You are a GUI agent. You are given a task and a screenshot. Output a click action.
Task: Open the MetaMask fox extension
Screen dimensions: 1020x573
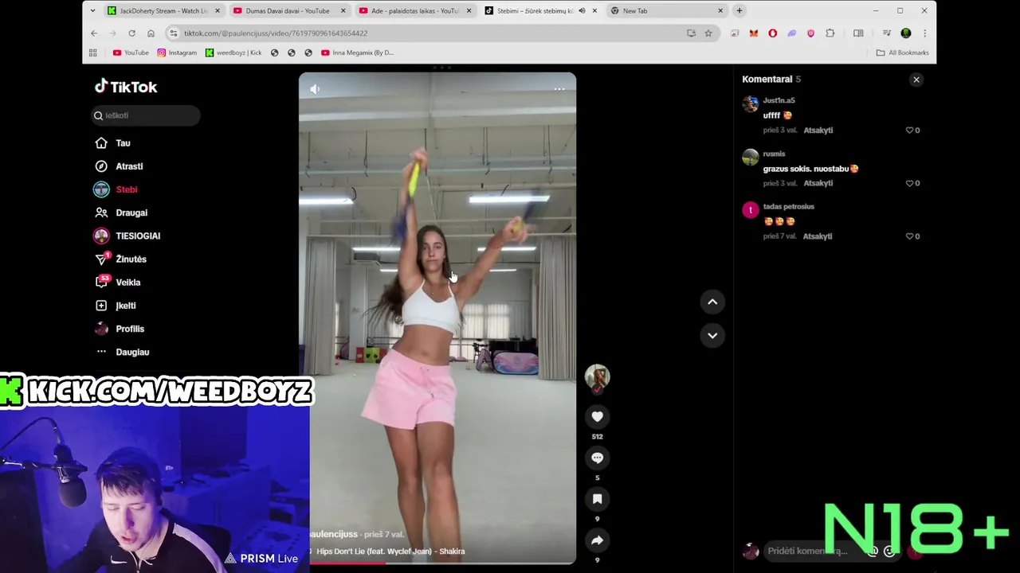[x=754, y=33]
